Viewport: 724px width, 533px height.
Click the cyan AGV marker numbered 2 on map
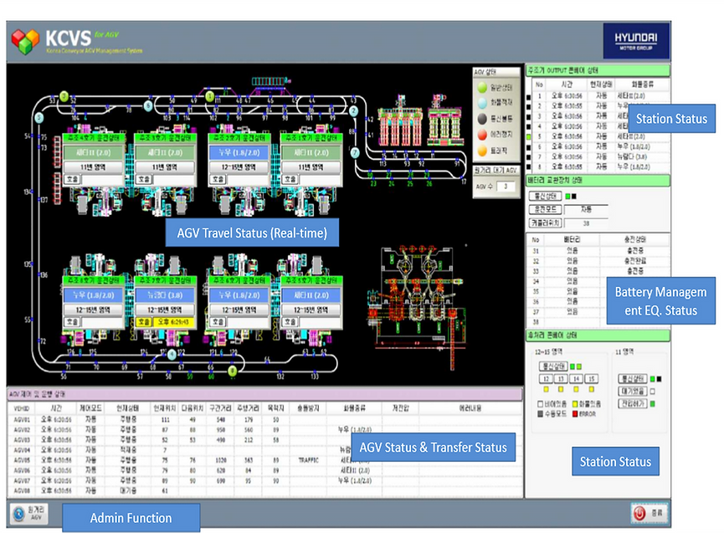click(354, 111)
